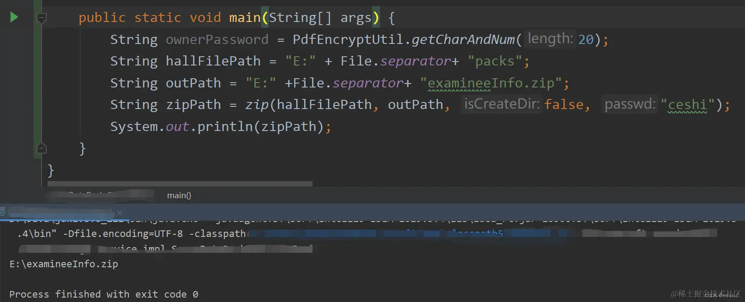Click 'public static void main' signature

point(169,18)
